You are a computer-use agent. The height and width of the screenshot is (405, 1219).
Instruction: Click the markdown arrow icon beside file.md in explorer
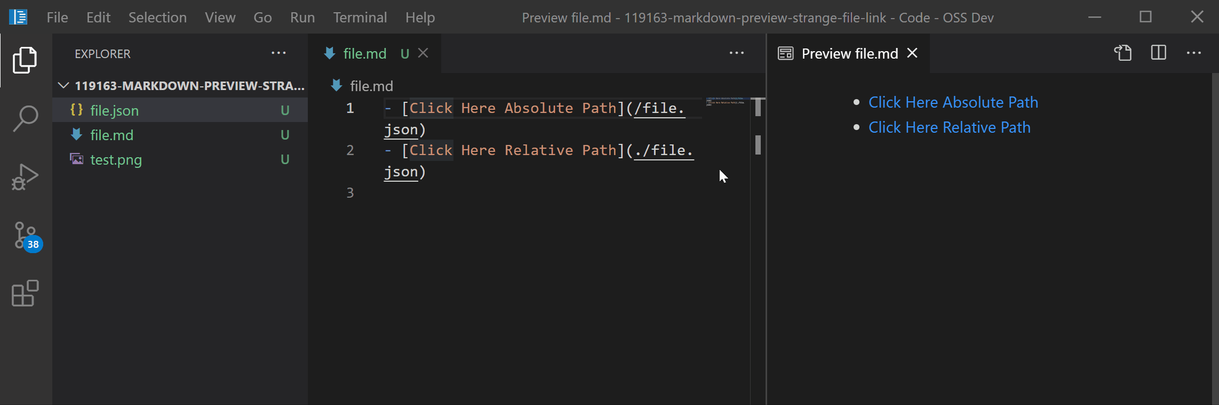pos(77,134)
